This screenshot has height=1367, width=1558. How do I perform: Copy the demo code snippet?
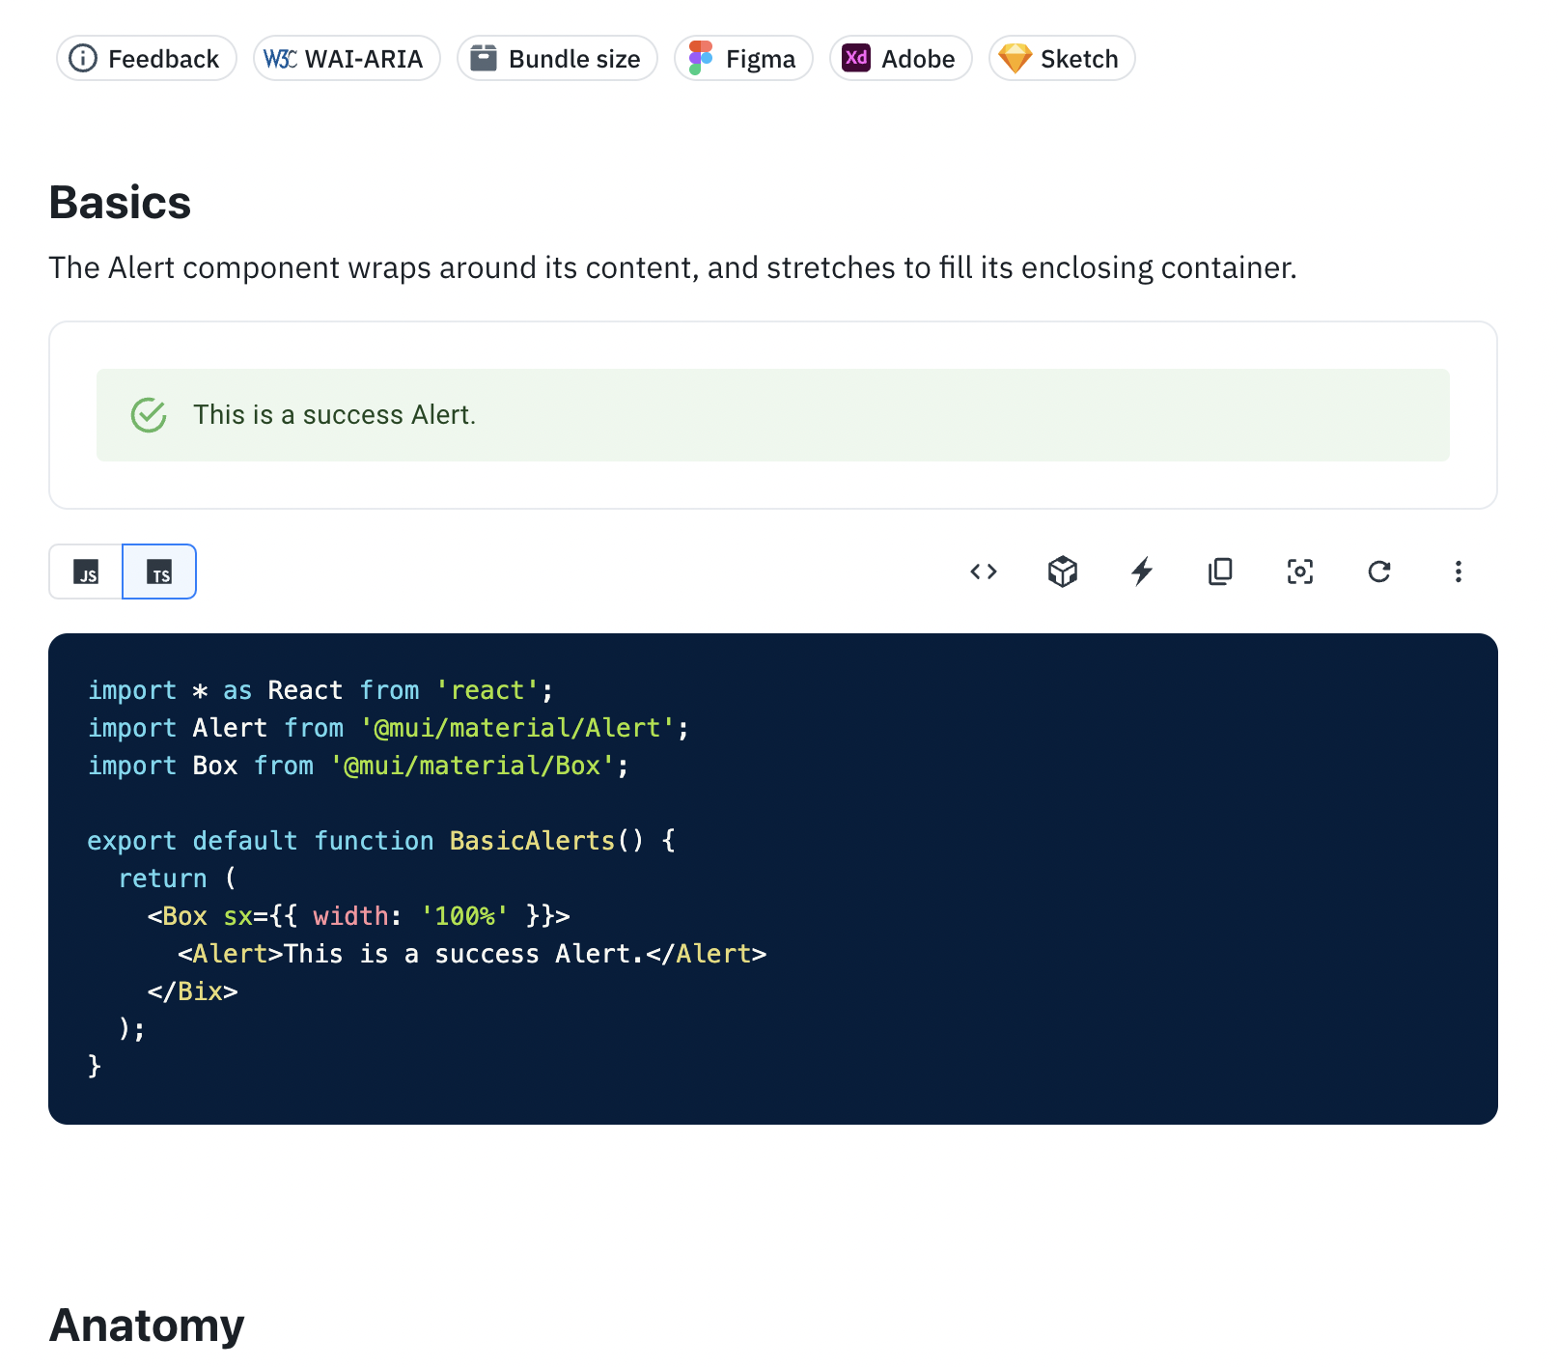pyautogui.click(x=1220, y=572)
